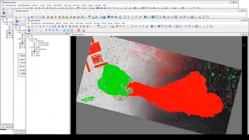Click the download tray icon in second toolbar row
249x140 pixels.
pyautogui.click(x=84, y=30)
